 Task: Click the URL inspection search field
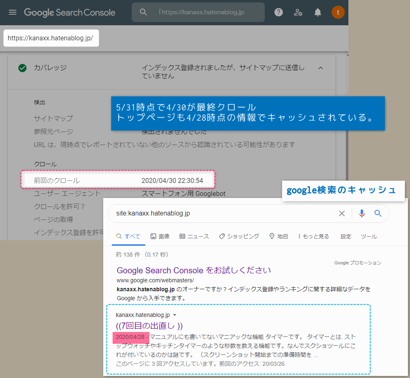coord(198,12)
